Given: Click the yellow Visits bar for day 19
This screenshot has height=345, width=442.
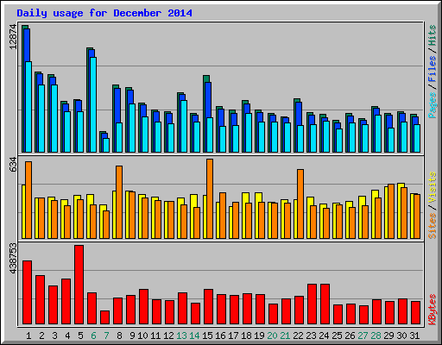Looking at the screenshot, I should click(x=257, y=216).
